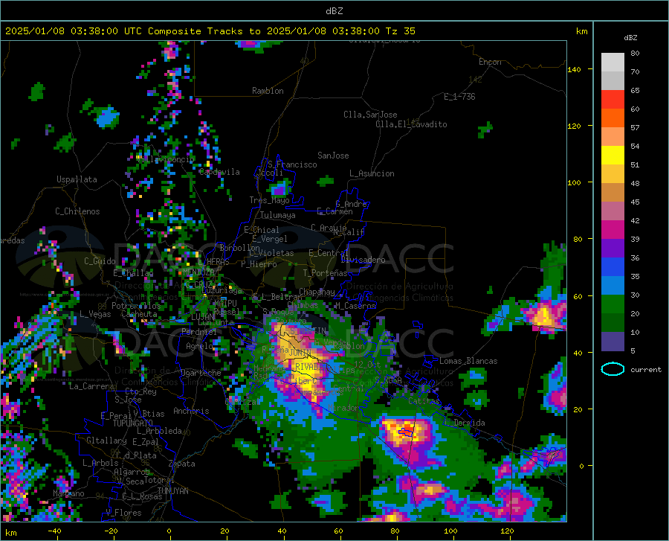Click the 'C_Guido' map label
This screenshot has width=669, height=541.
tap(100, 261)
